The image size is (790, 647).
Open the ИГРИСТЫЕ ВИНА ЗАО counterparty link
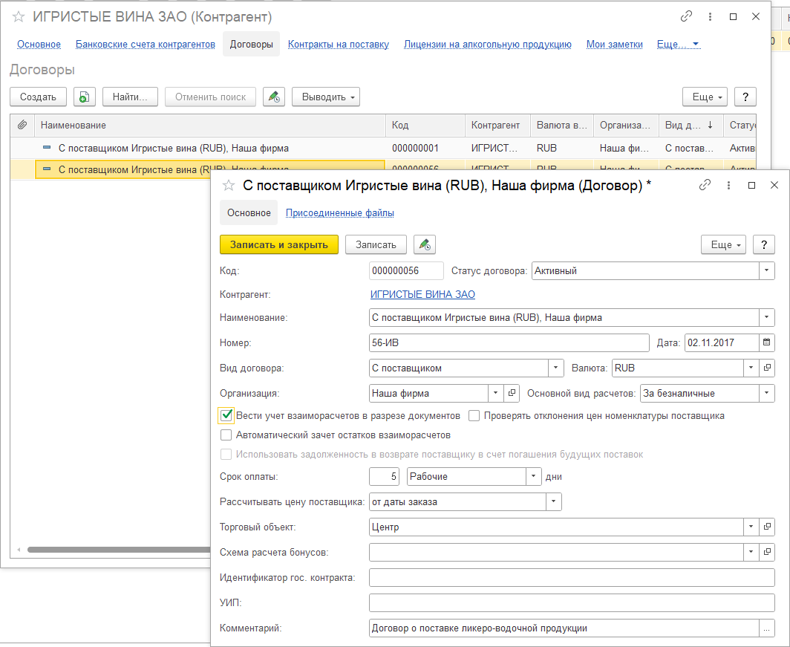(422, 294)
